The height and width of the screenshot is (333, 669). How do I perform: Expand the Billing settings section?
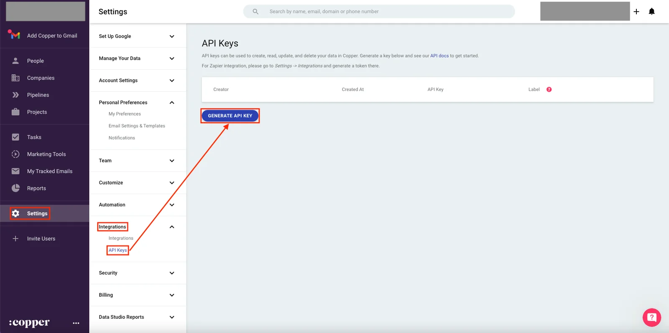click(138, 295)
